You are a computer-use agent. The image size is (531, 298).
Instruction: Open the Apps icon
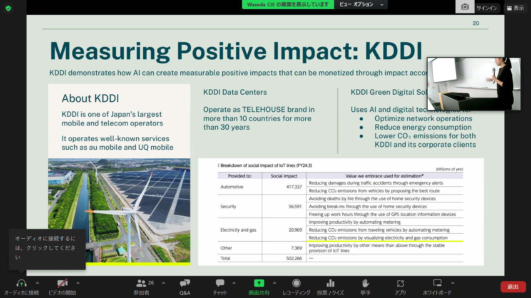pyautogui.click(x=400, y=283)
